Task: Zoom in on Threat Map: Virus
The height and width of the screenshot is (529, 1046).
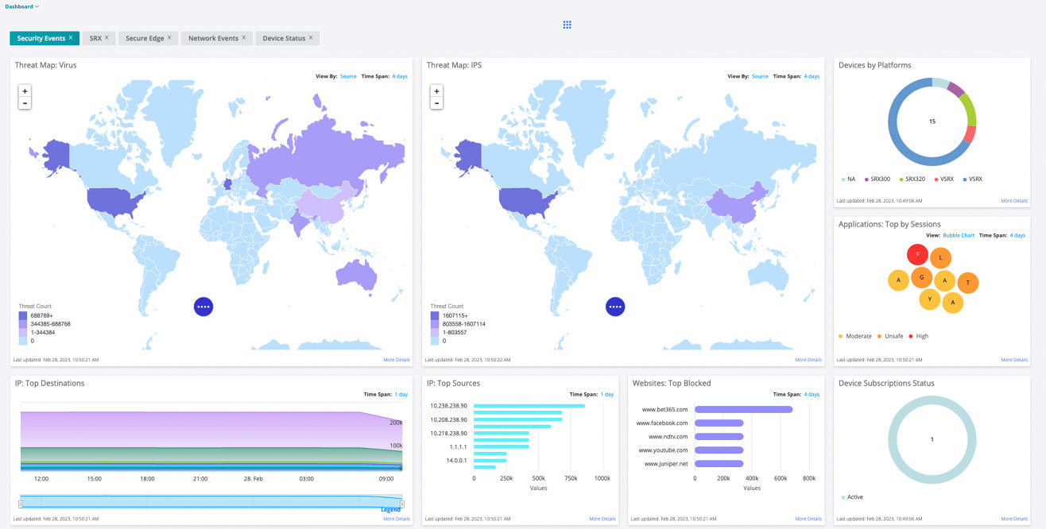Action: pyautogui.click(x=25, y=91)
